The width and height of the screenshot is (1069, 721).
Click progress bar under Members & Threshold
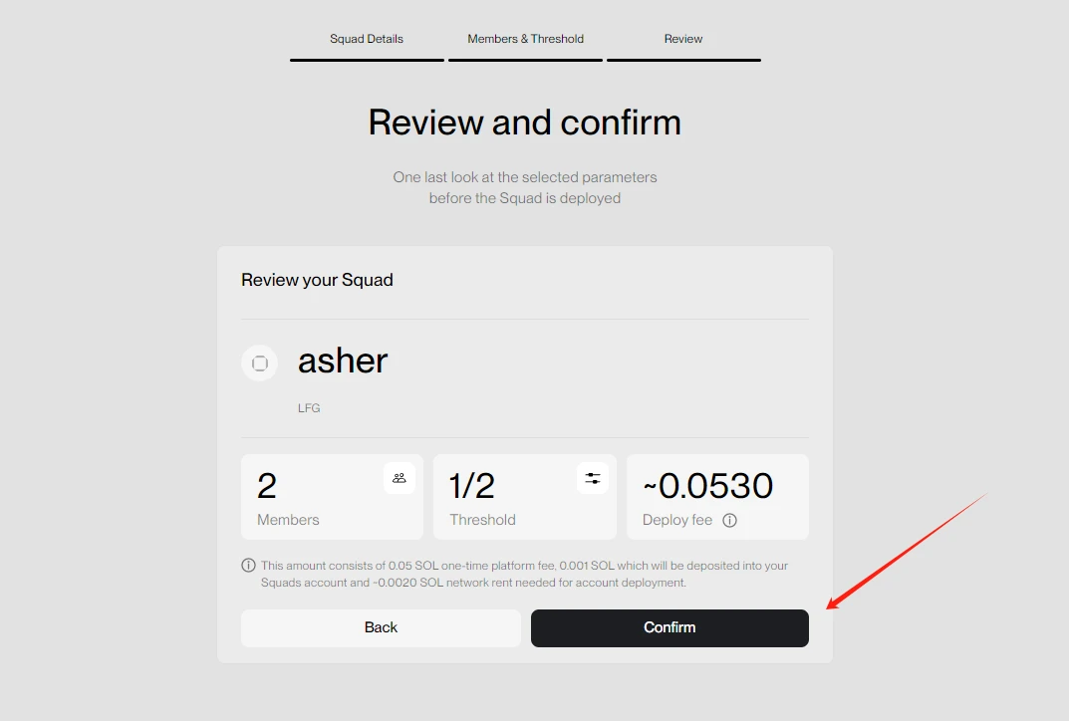(x=525, y=60)
